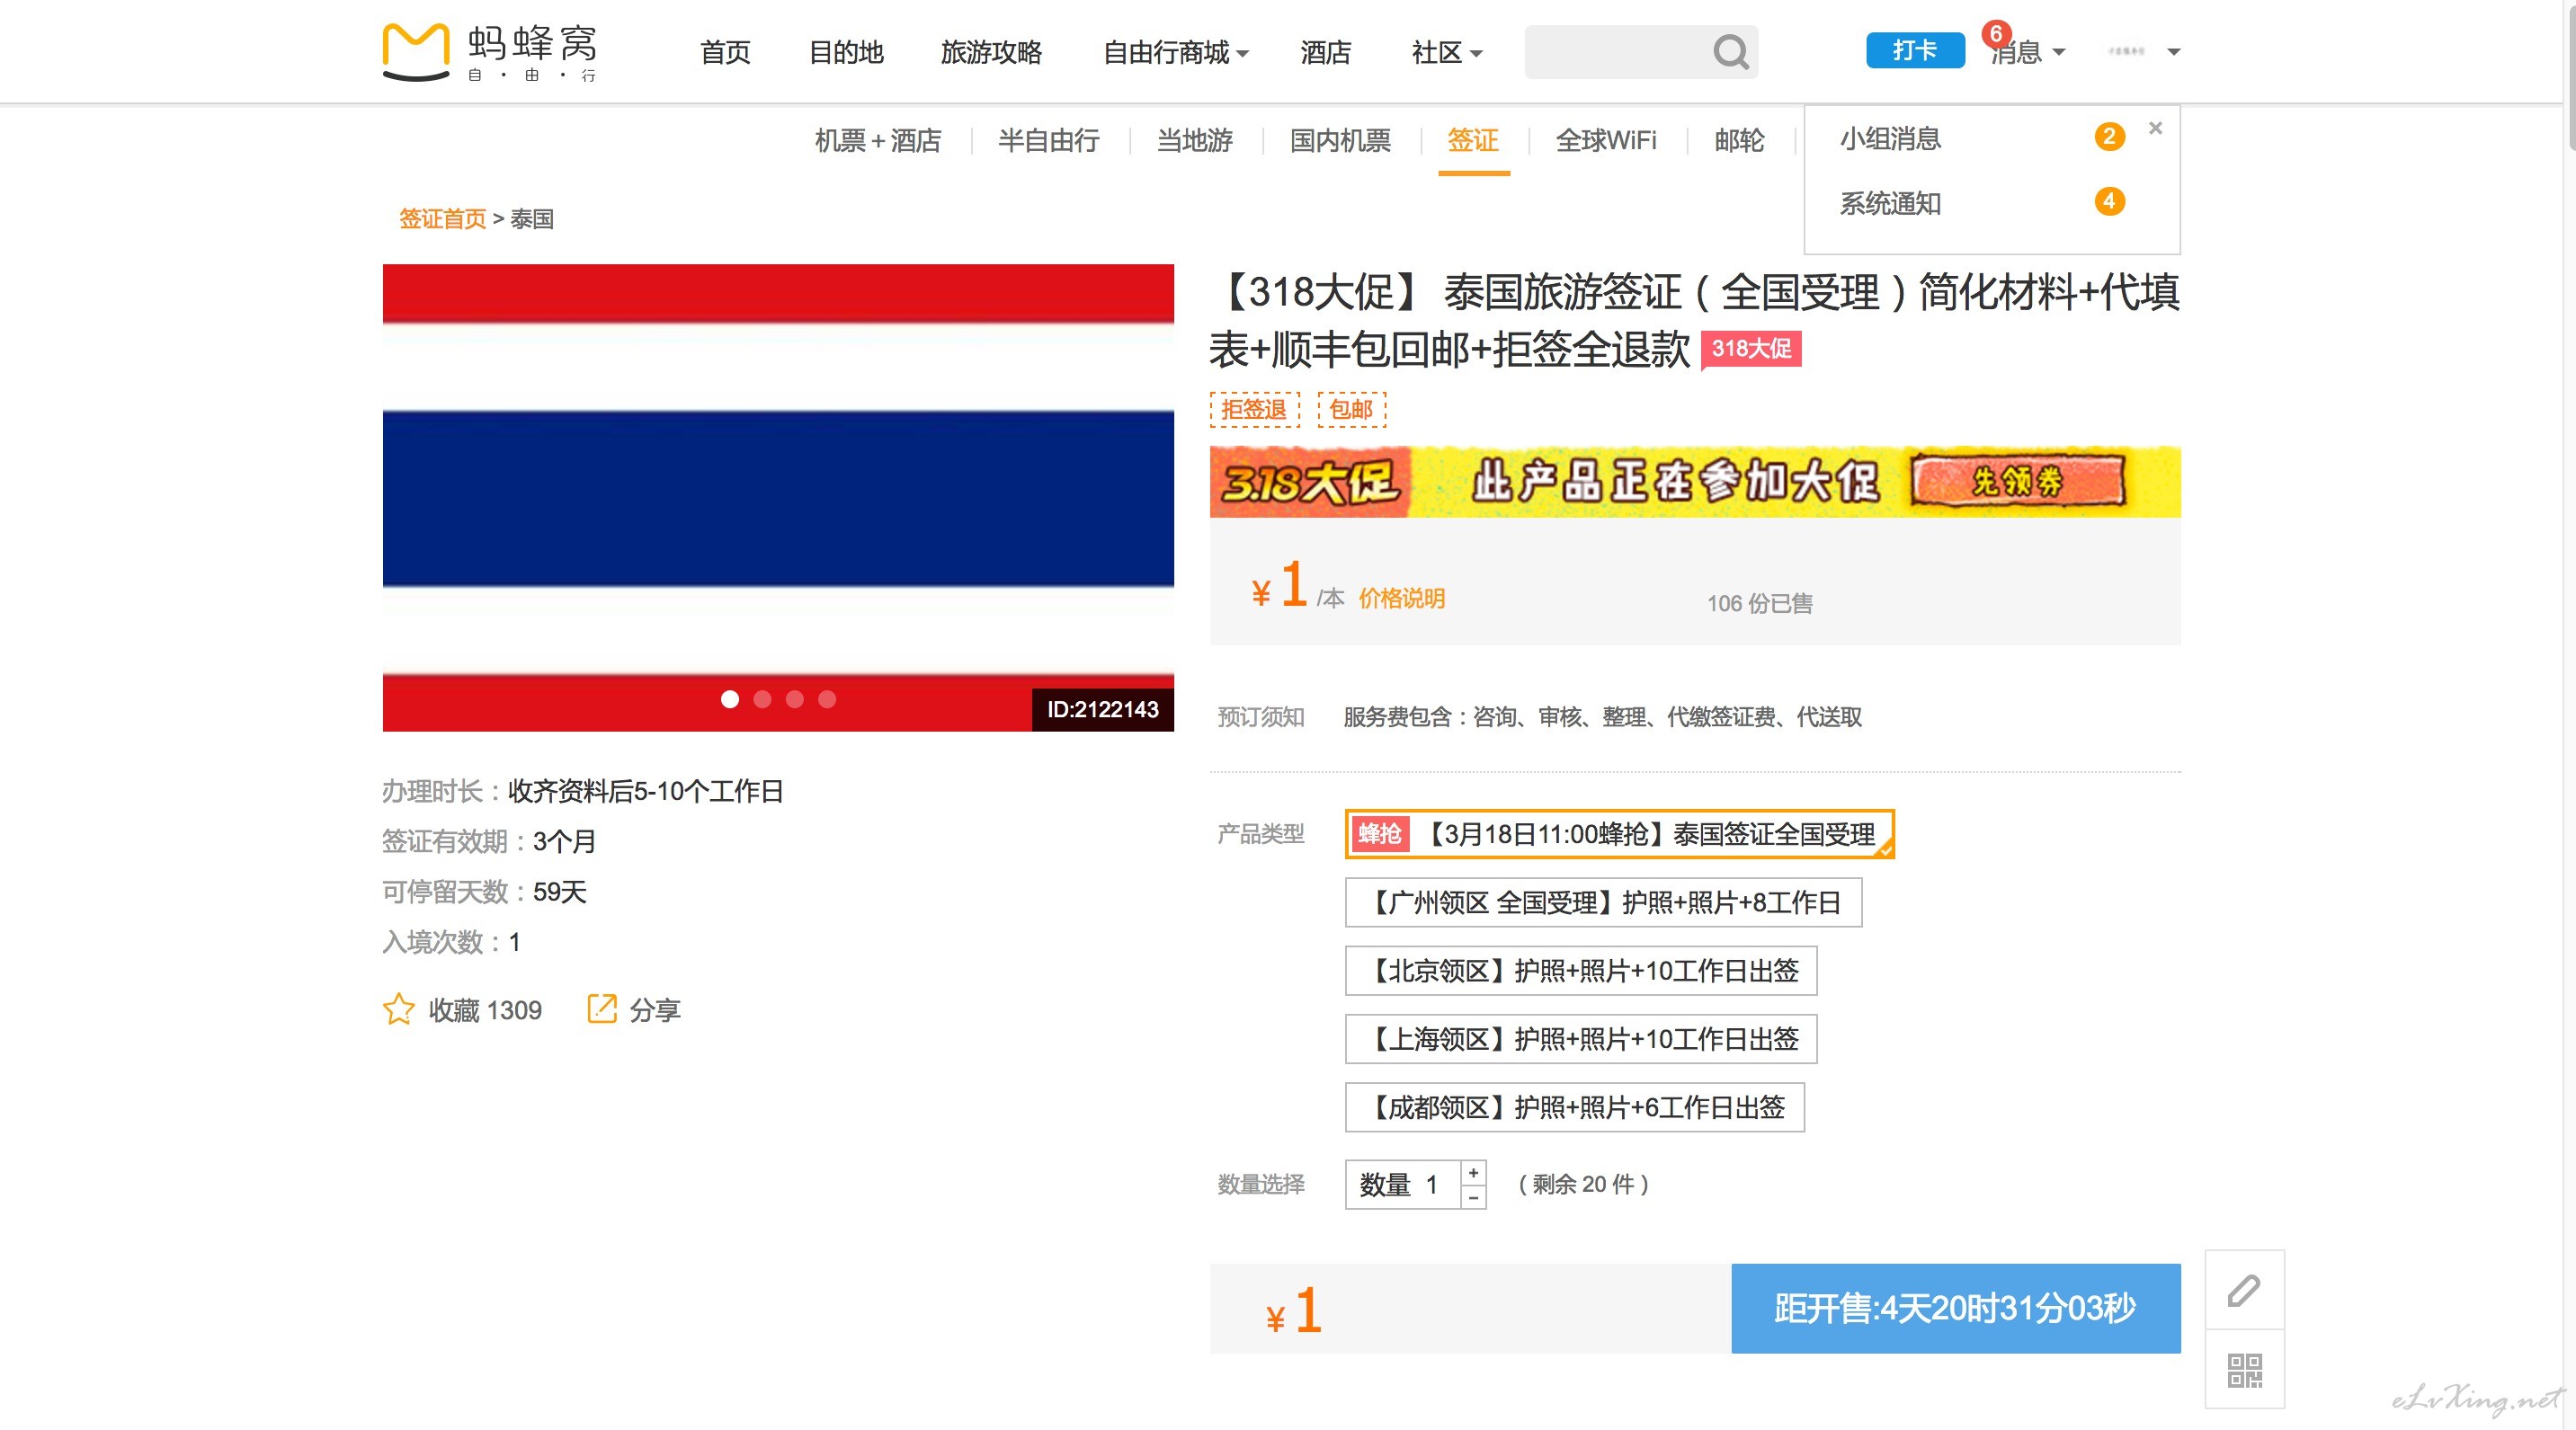The height and width of the screenshot is (1430, 2576).
Task: Choose the 成都领区 product type option
Action: click(x=1574, y=1107)
